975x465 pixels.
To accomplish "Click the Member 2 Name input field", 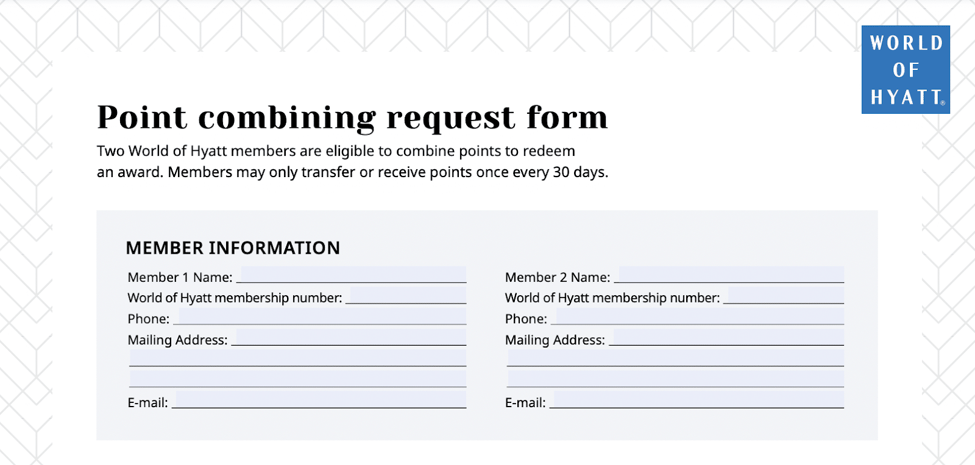I will pos(731,275).
